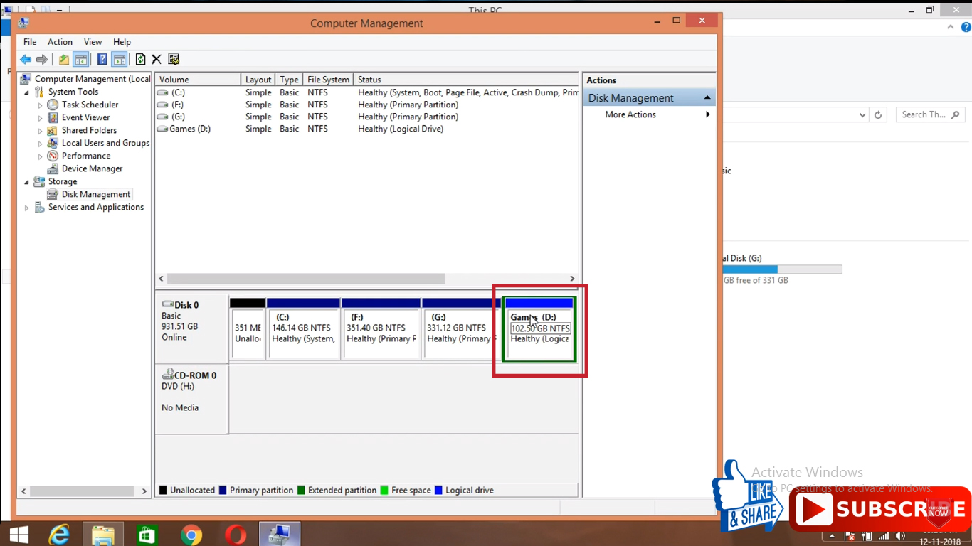This screenshot has width=972, height=546.
Task: Click the Properties toolbar icon
Action: tap(174, 60)
